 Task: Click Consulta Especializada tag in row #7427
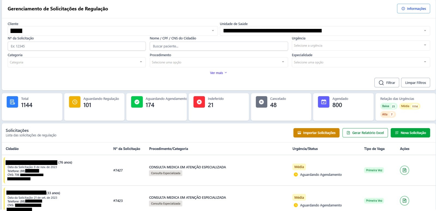pos(166,173)
